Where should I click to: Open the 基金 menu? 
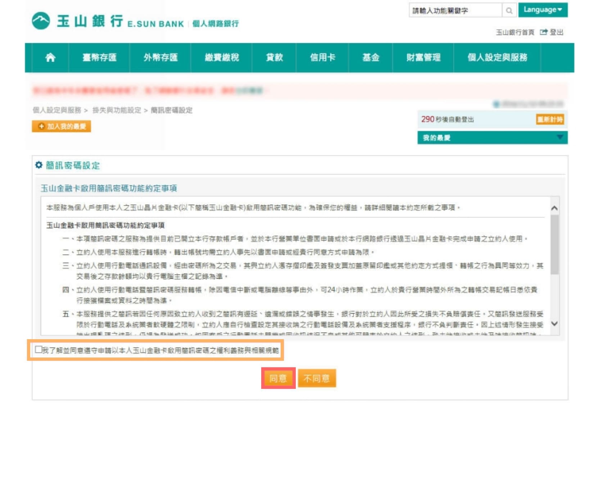(x=371, y=58)
